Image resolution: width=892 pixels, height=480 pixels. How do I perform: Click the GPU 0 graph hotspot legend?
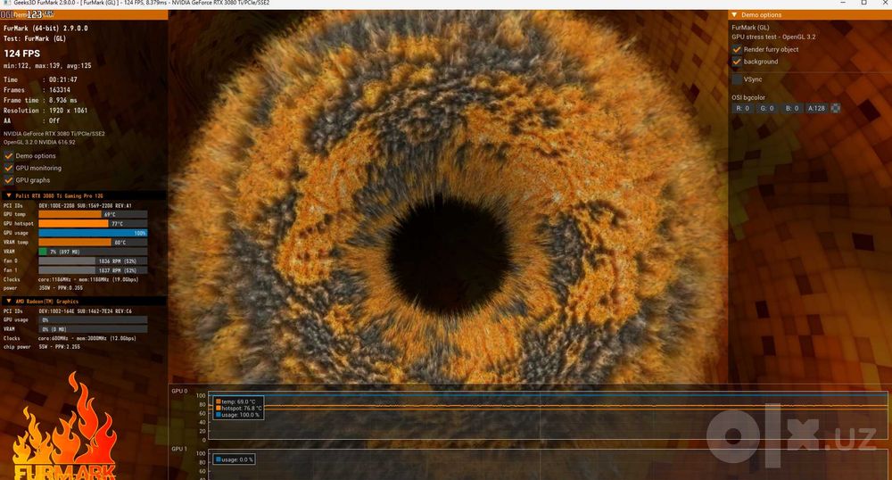(239, 409)
